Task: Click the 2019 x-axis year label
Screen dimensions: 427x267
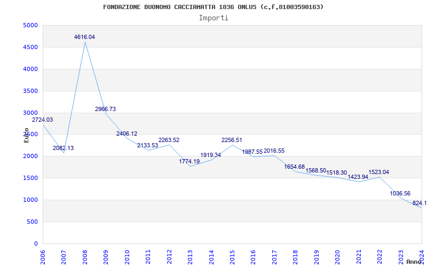Action: click(317, 257)
